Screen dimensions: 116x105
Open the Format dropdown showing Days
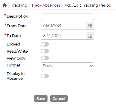[67, 66]
